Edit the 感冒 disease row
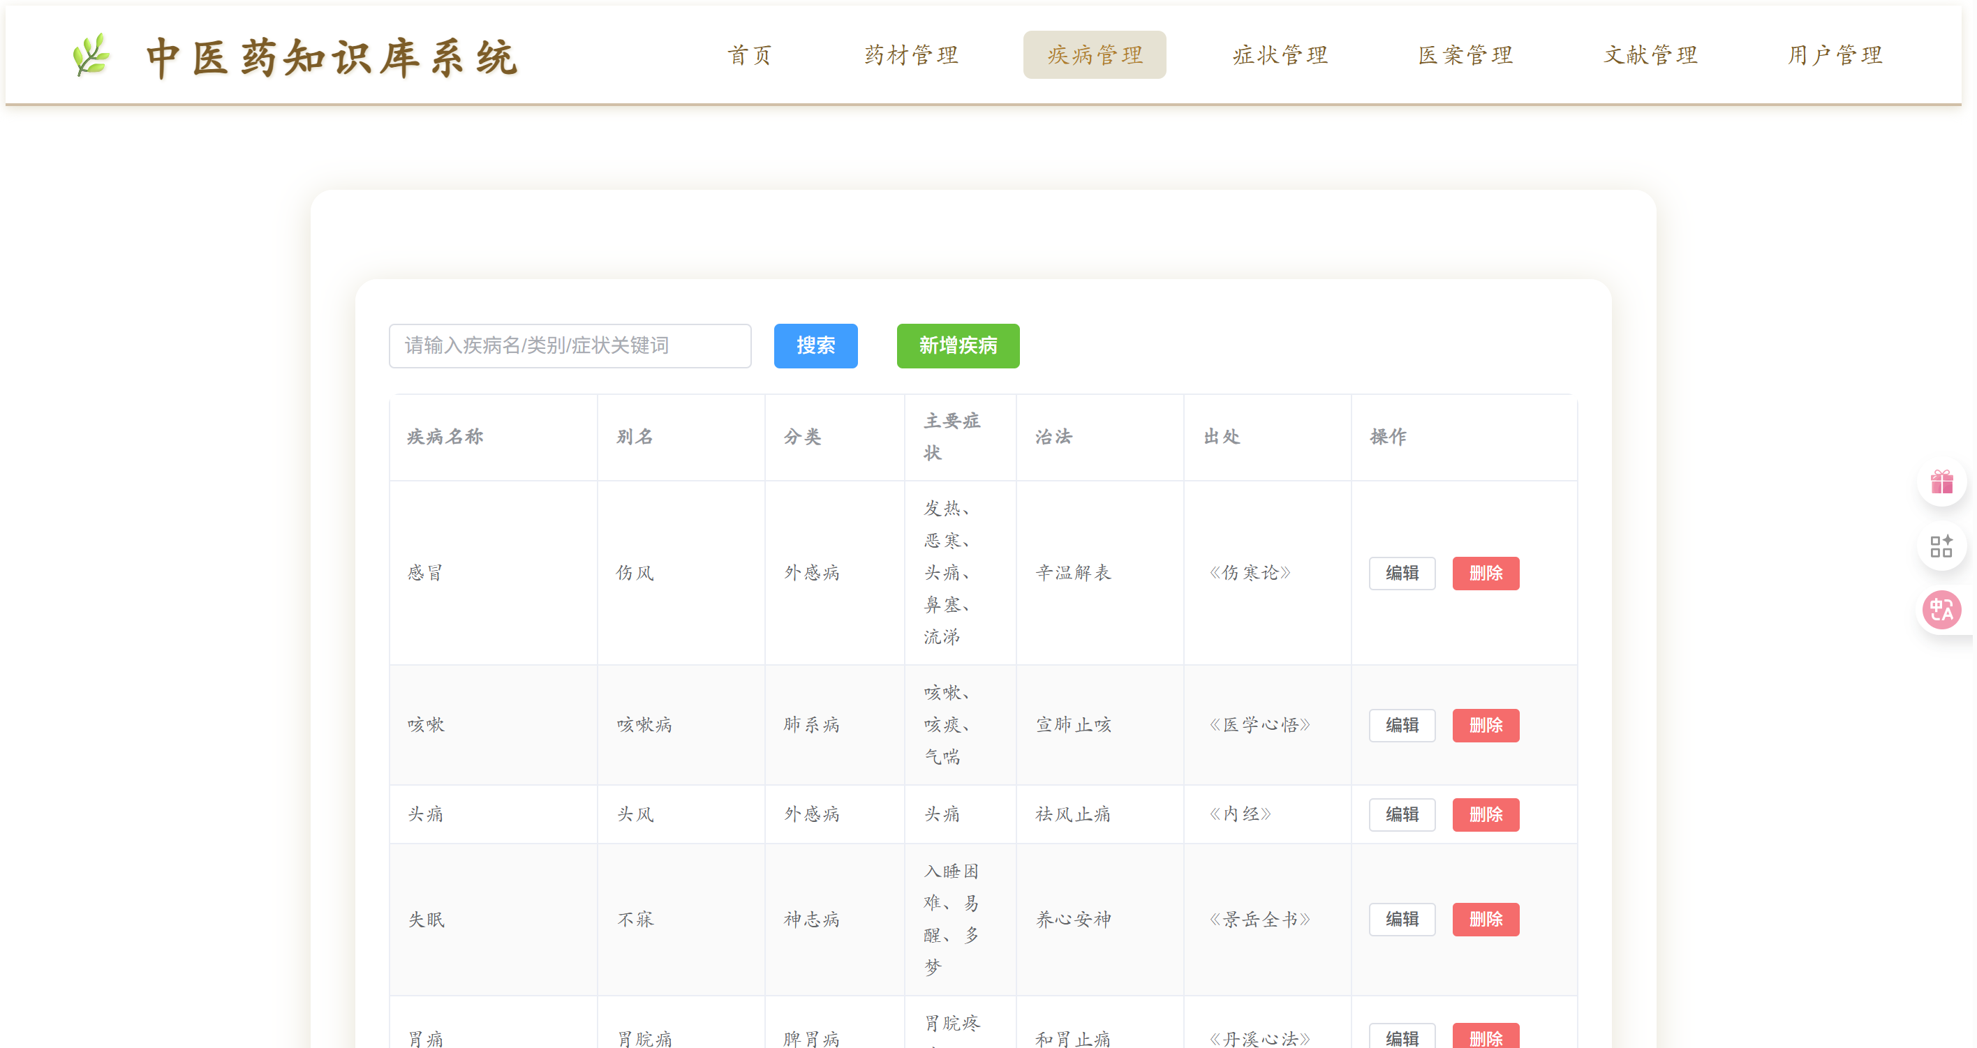1977x1048 pixels. [x=1401, y=573]
